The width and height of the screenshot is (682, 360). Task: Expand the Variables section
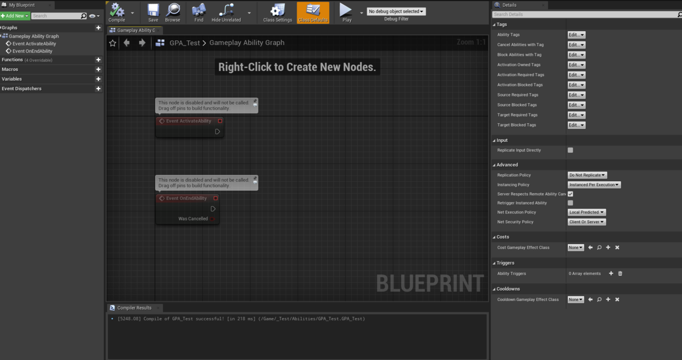[x=11, y=79]
